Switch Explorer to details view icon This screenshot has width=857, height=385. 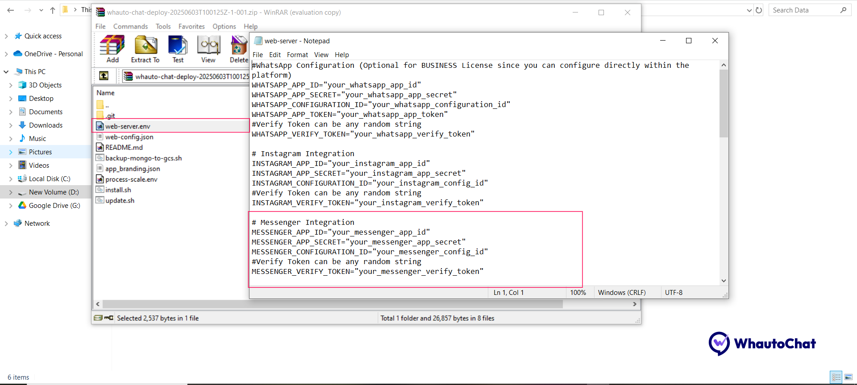pyautogui.click(x=836, y=377)
